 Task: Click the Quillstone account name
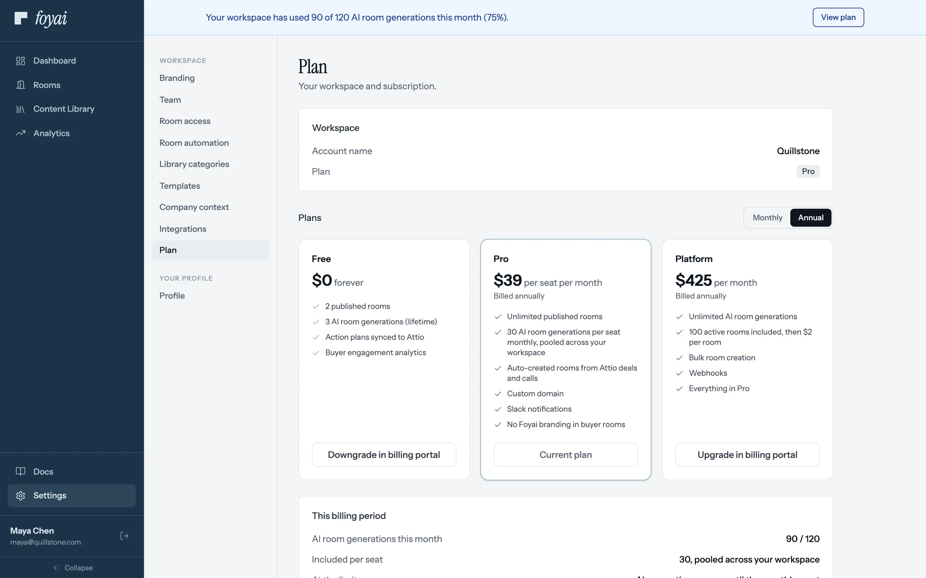click(798, 151)
